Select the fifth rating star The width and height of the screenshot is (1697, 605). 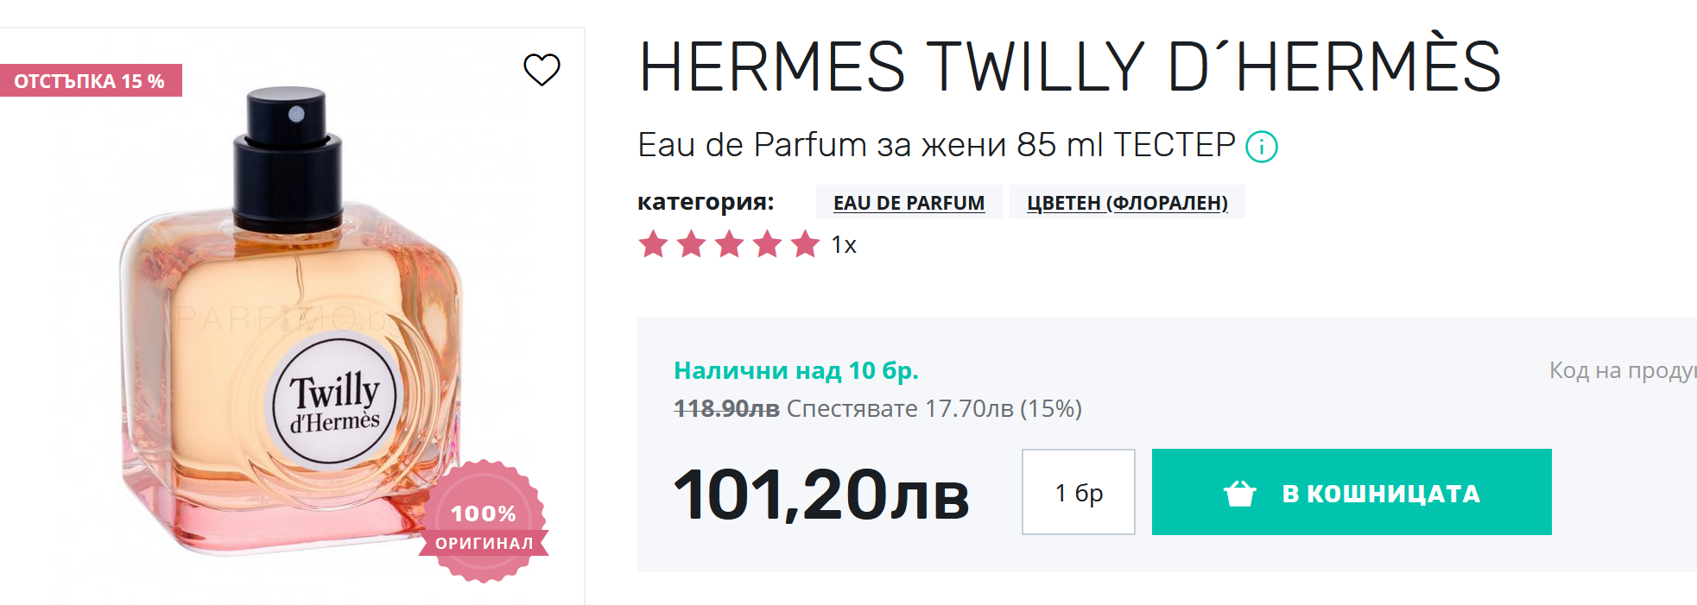click(805, 244)
